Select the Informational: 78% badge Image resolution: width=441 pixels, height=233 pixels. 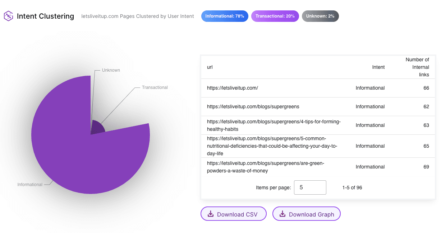(x=225, y=16)
